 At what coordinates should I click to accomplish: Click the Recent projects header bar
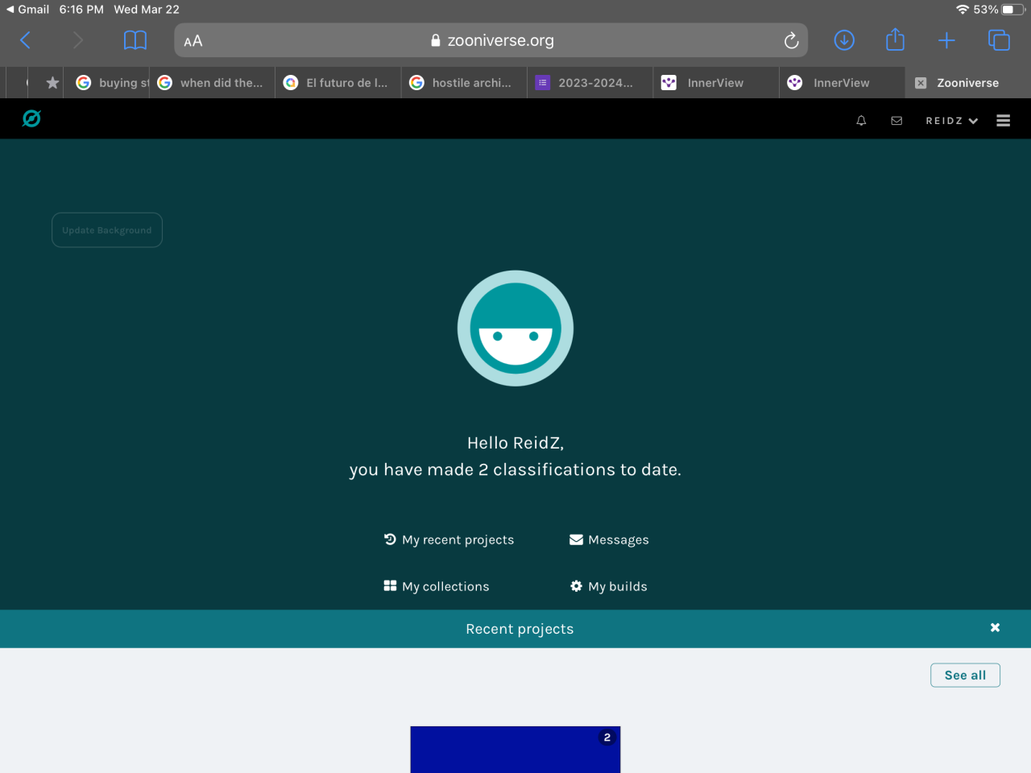pos(515,629)
